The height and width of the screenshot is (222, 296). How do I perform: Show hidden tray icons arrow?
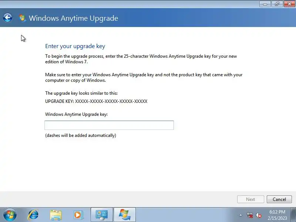241,215
